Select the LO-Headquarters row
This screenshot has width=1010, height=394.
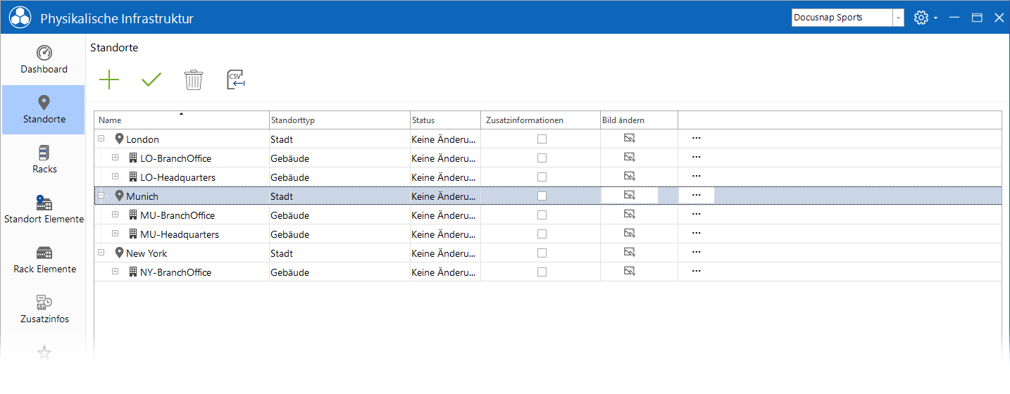(548, 177)
